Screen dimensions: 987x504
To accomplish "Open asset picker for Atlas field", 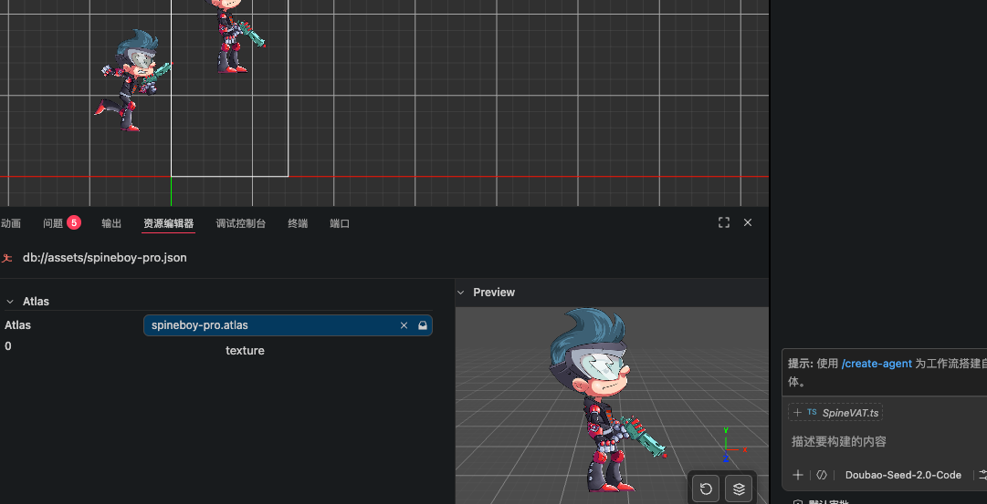I will point(423,325).
